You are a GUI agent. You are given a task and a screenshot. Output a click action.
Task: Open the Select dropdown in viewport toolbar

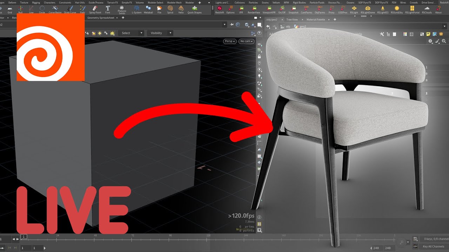click(131, 33)
